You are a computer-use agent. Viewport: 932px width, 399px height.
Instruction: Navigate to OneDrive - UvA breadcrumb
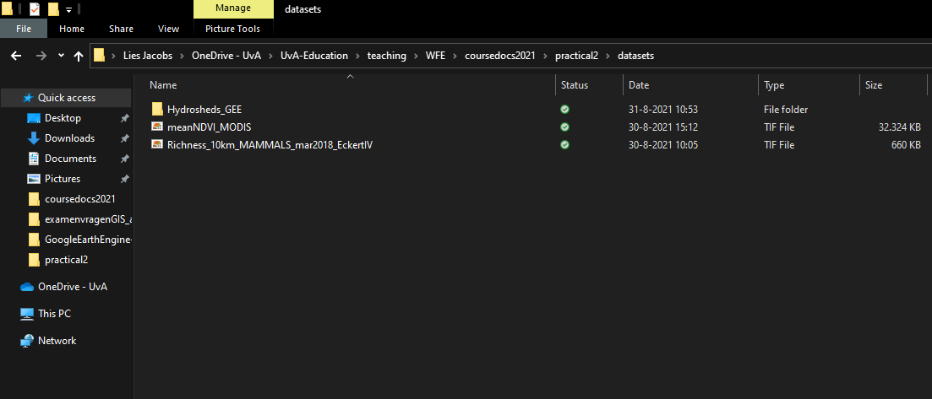226,56
